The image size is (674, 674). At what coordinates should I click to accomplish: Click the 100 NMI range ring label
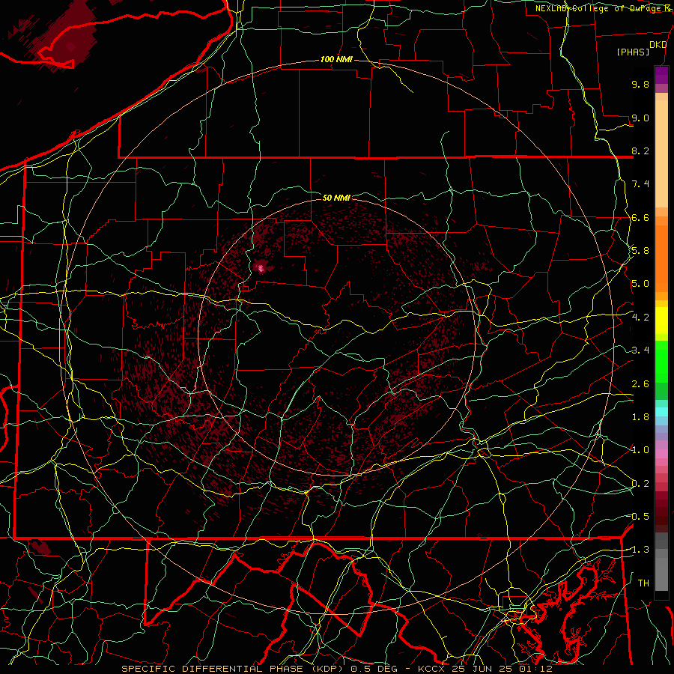[x=336, y=59]
